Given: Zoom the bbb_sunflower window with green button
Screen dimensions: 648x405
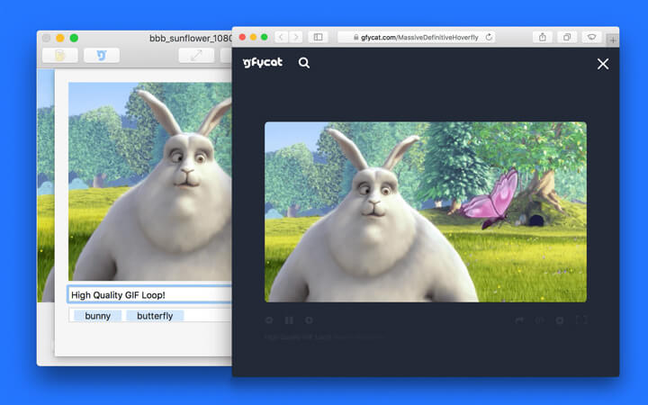Looking at the screenshot, I should click(74, 38).
